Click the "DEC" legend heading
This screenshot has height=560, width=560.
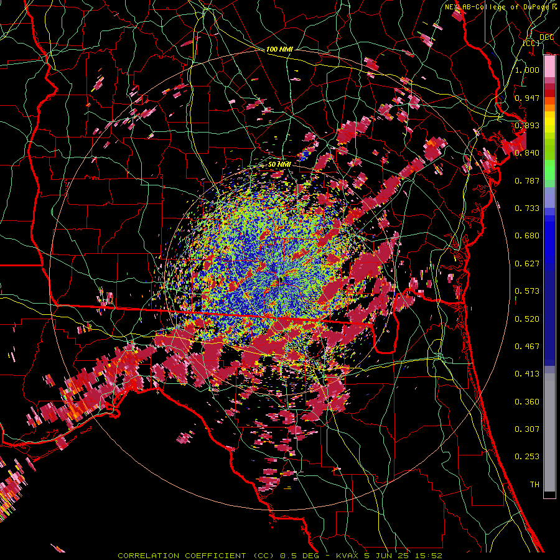(x=547, y=37)
